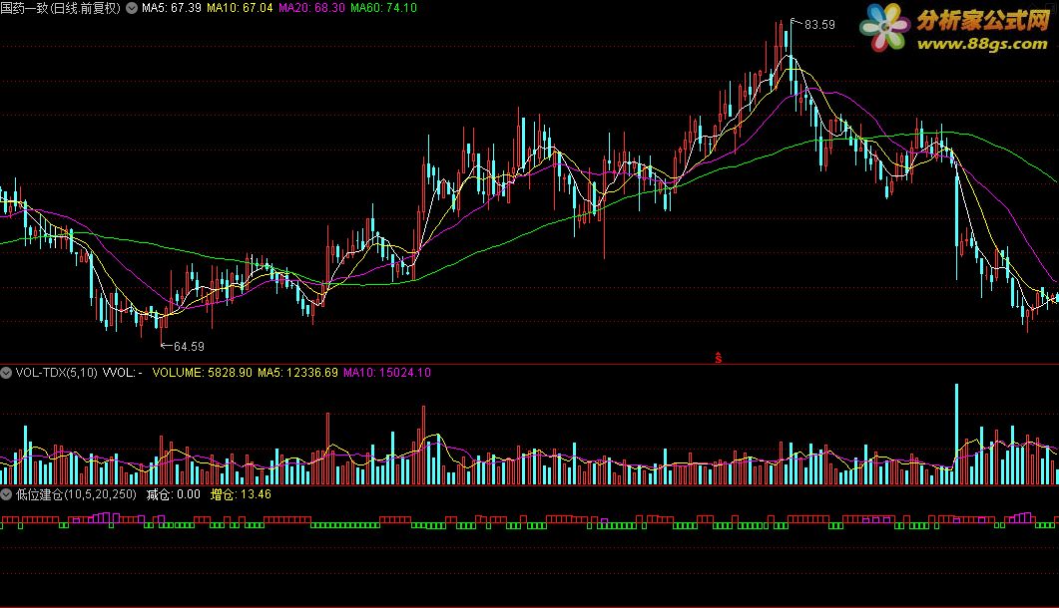Viewport: 1059px width, 608px height.
Task: Click the 83.59 high price marker
Action: pyautogui.click(x=819, y=25)
